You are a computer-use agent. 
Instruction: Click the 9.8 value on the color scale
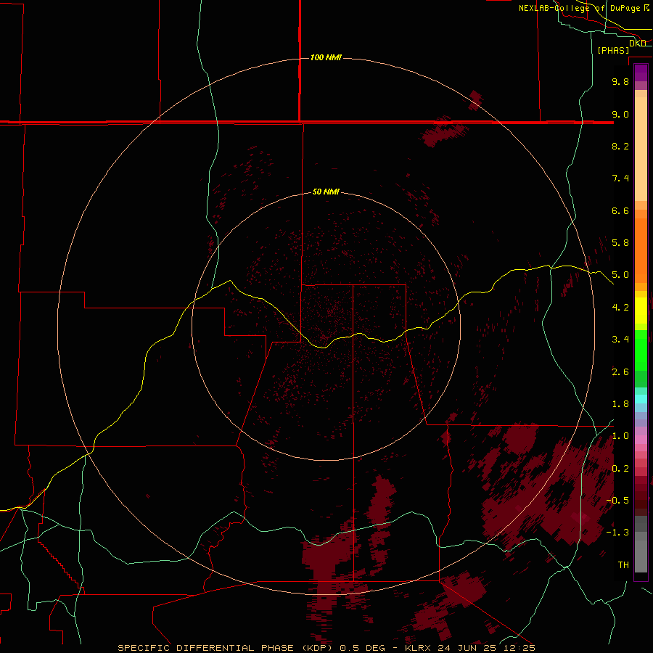620,81
